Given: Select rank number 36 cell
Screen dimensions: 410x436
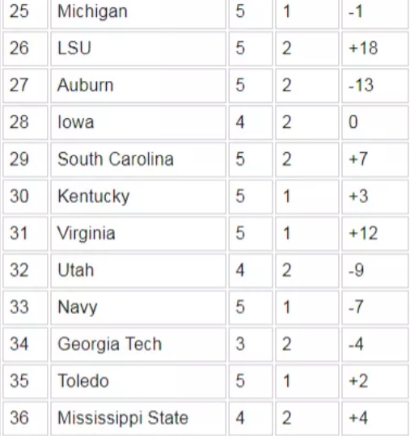Looking at the screenshot, I should [25, 418].
